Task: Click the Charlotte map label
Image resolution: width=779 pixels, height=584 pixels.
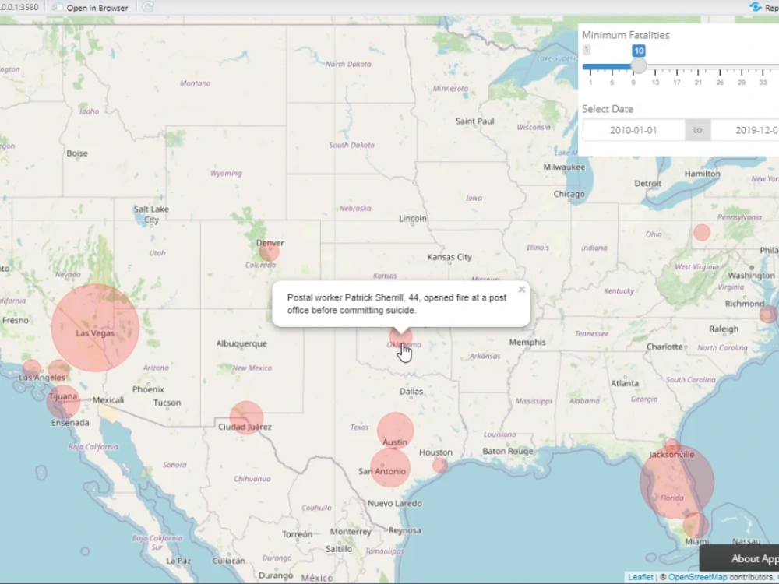Action: [664, 347]
